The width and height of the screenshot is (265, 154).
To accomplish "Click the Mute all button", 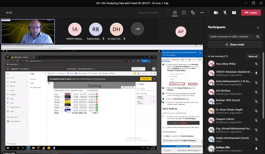I will tap(253, 56).
